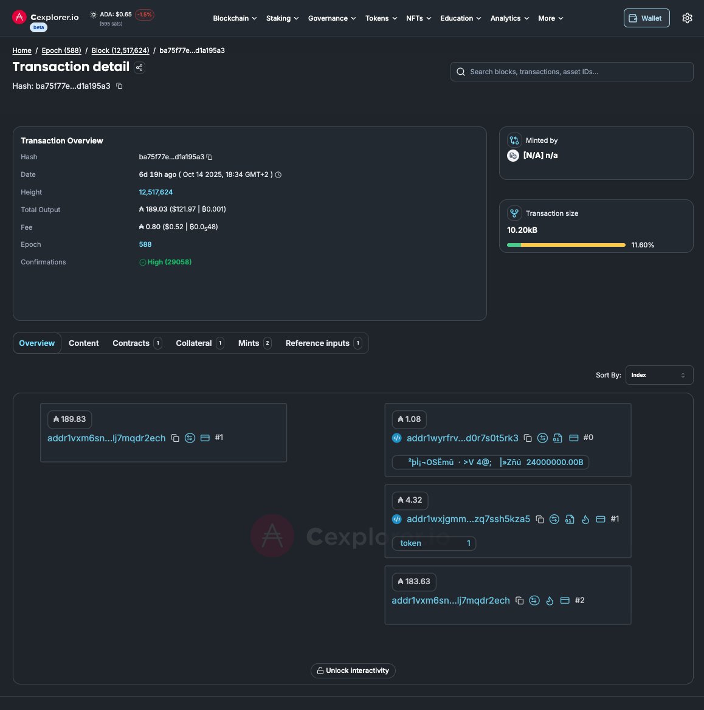Image resolution: width=704 pixels, height=710 pixels.
Task: Expand the Staking dropdown
Action: 281,18
